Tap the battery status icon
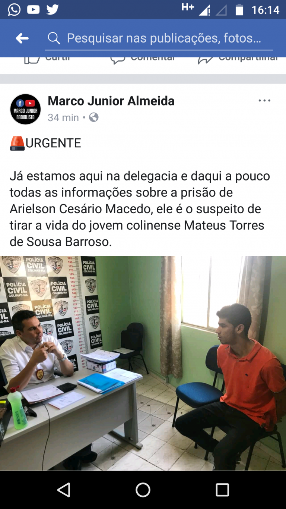Screen dimensions: 286x509 click(239, 10)
